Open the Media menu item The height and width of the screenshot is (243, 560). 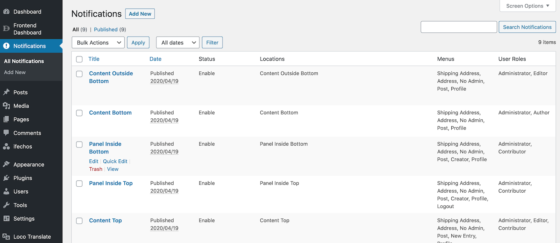click(31, 106)
